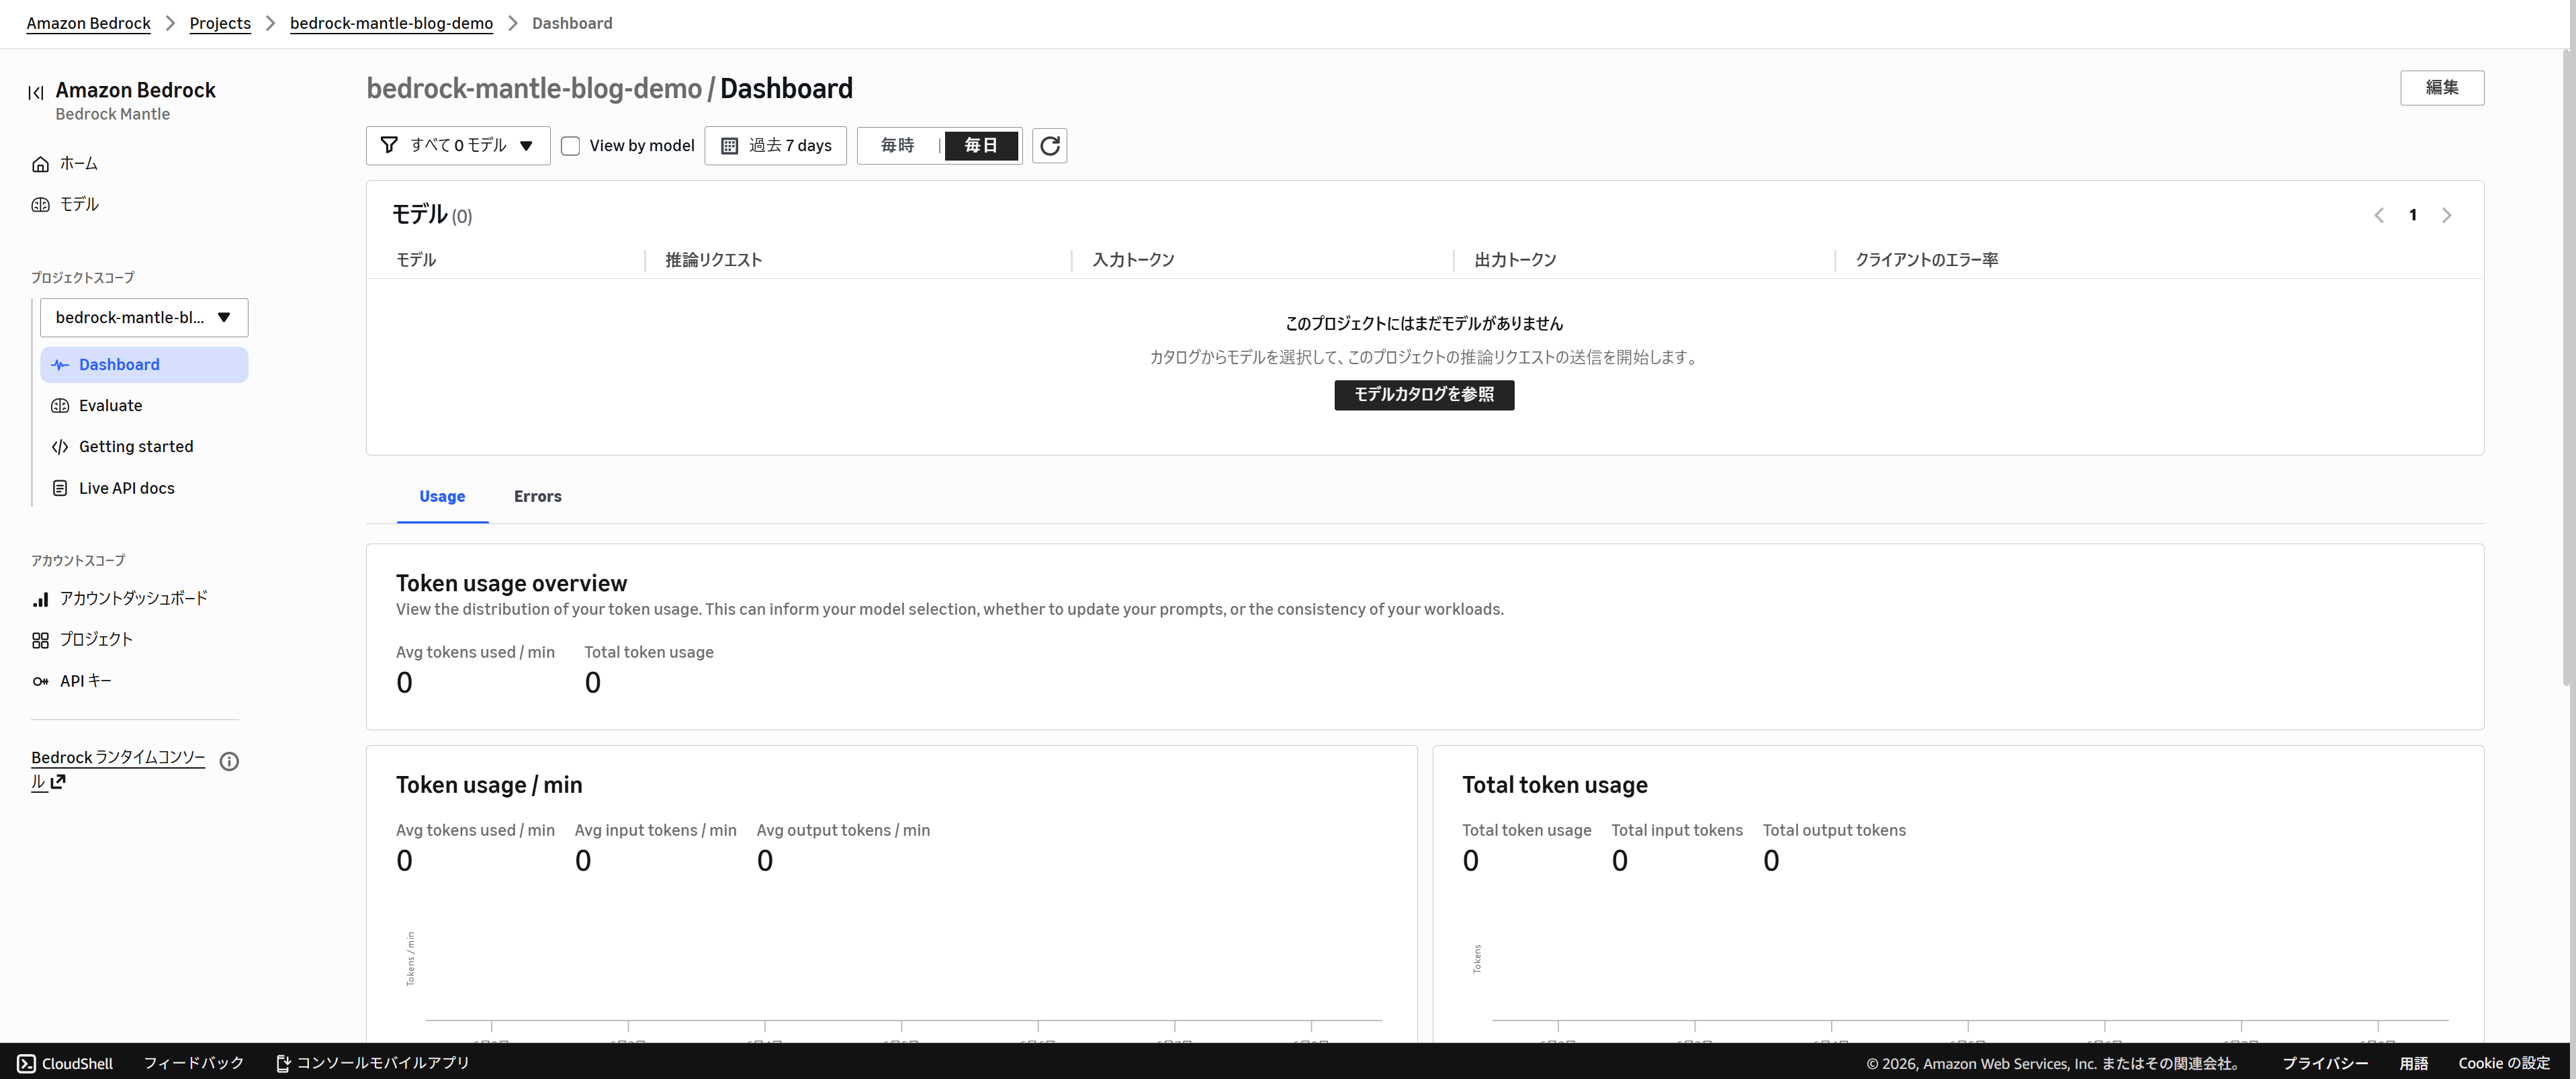Follow the Amazon Bedrock breadcrumb link
This screenshot has height=1079, width=2576.
(88, 23)
